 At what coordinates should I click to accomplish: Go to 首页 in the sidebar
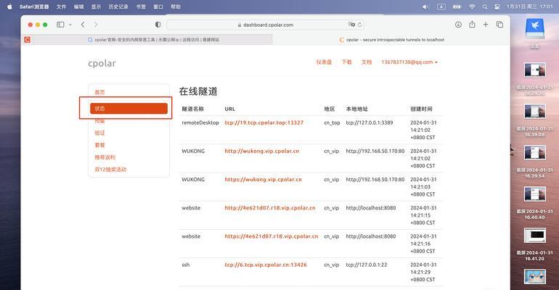coord(100,92)
